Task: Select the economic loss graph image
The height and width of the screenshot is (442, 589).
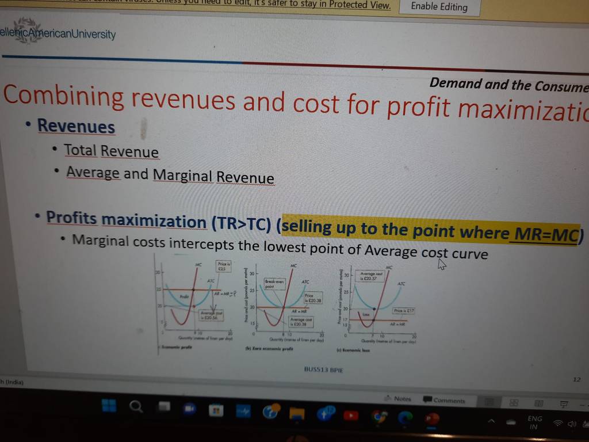Action: [377, 308]
